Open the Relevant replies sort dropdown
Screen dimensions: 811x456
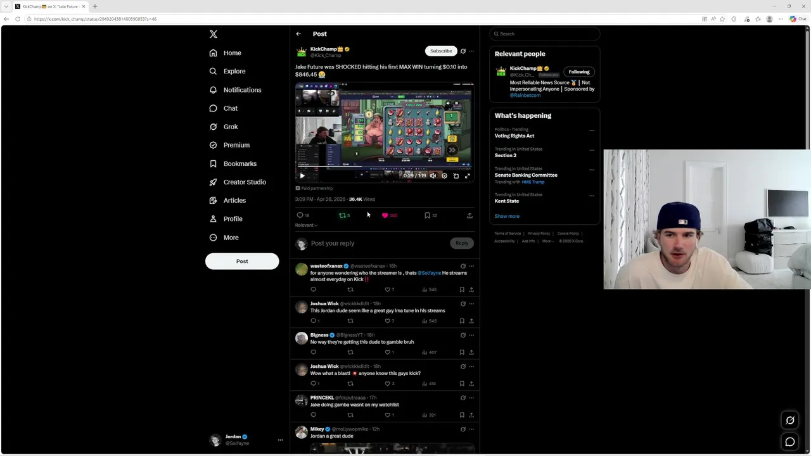pyautogui.click(x=306, y=225)
